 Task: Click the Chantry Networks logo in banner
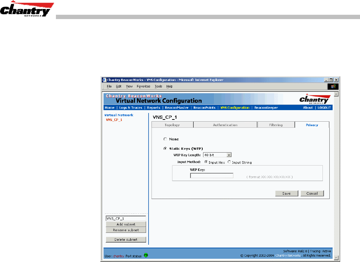pyautogui.click(x=315, y=99)
